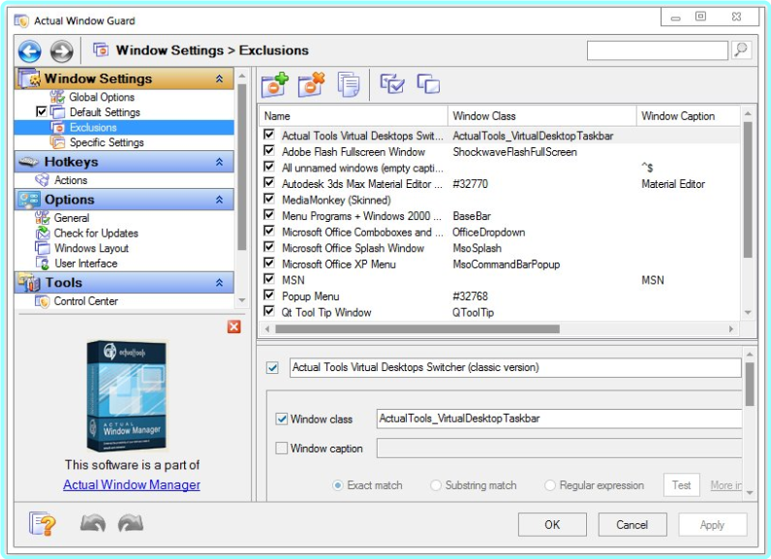Open the Actual Window Manager link

(x=132, y=484)
